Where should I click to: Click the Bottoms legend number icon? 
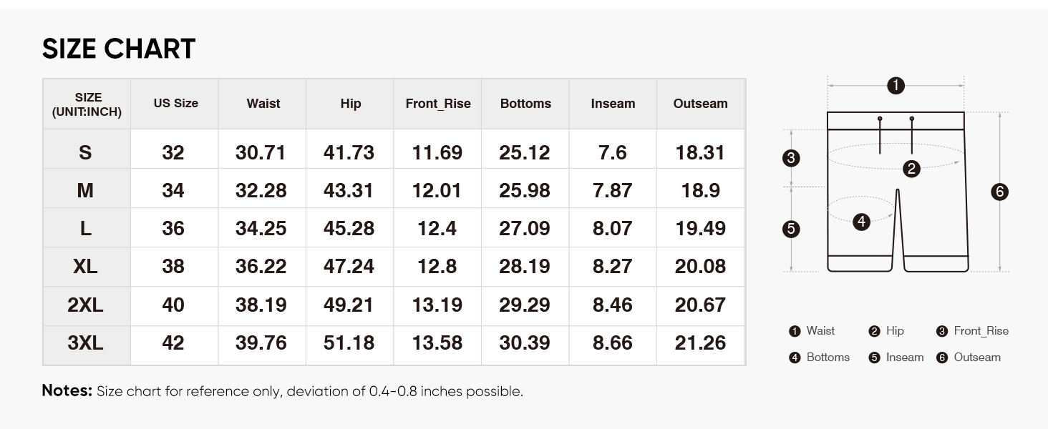point(794,357)
